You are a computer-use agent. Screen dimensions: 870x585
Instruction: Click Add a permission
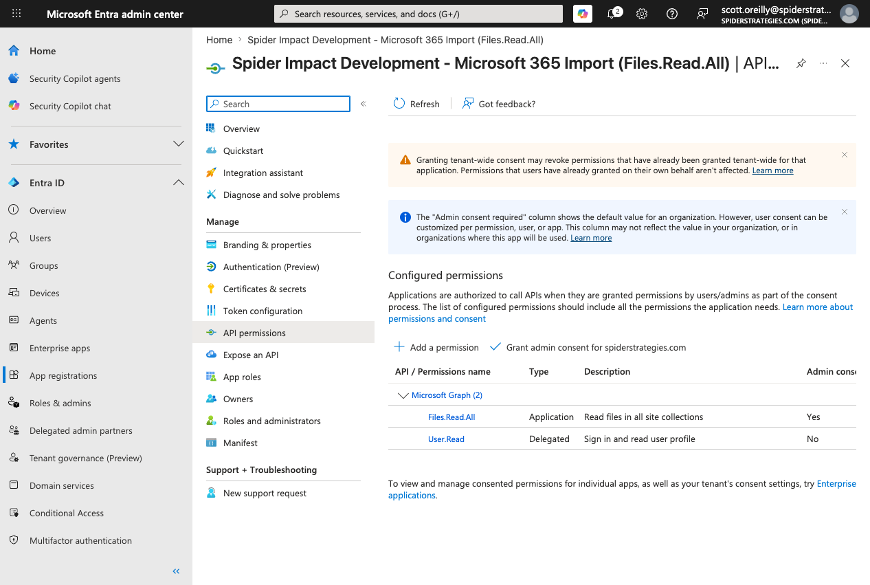coord(436,347)
